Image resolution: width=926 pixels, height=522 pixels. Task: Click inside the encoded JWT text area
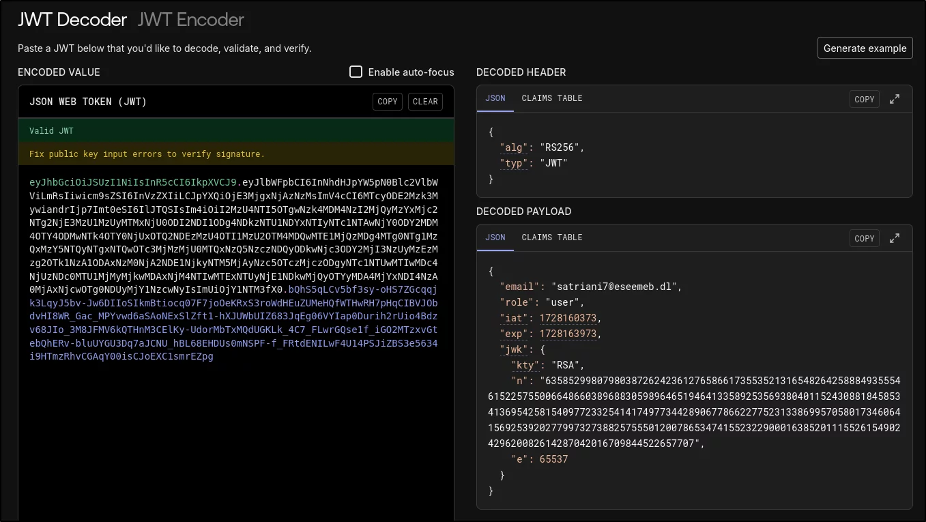pos(236,343)
